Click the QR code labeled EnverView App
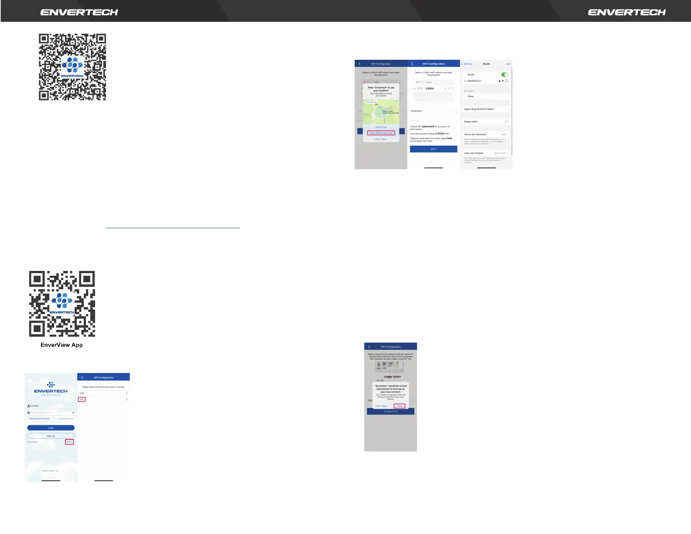Image resolution: width=691 pixels, height=534 pixels. (x=62, y=304)
